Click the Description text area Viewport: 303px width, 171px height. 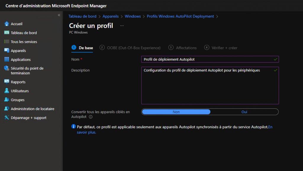coord(210,85)
